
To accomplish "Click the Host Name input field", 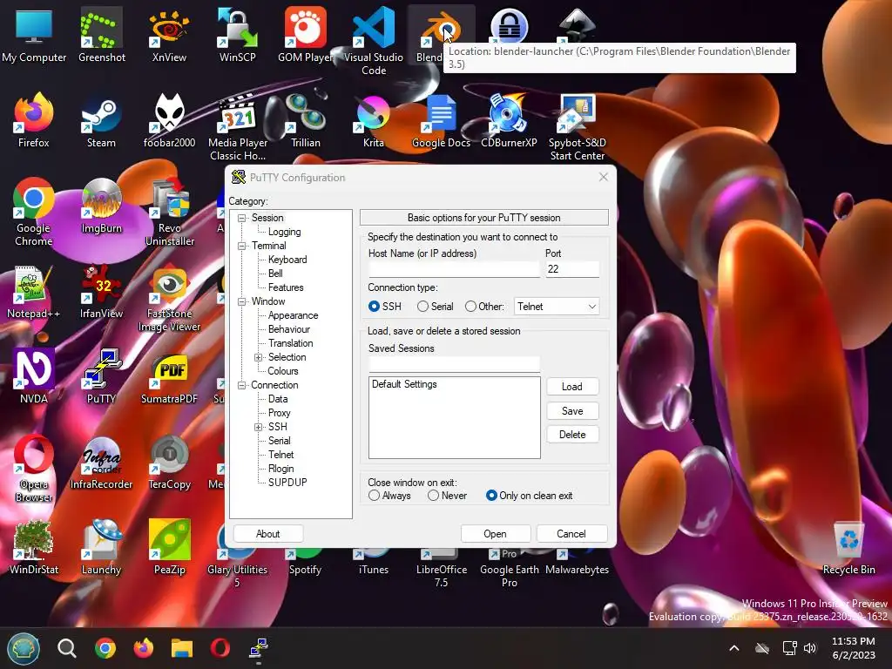I will coord(454,269).
